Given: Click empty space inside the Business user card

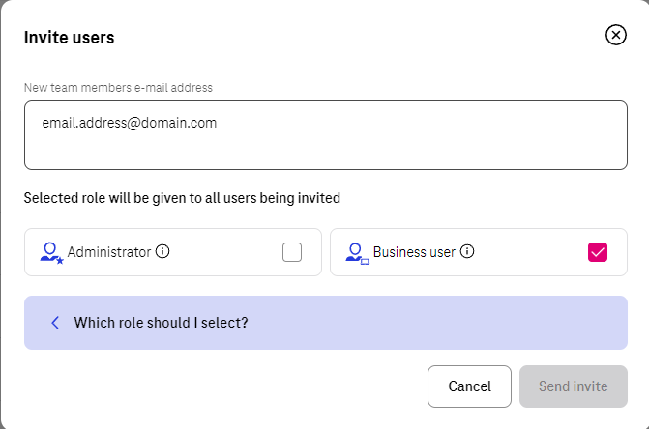Looking at the screenshot, I should coord(530,252).
